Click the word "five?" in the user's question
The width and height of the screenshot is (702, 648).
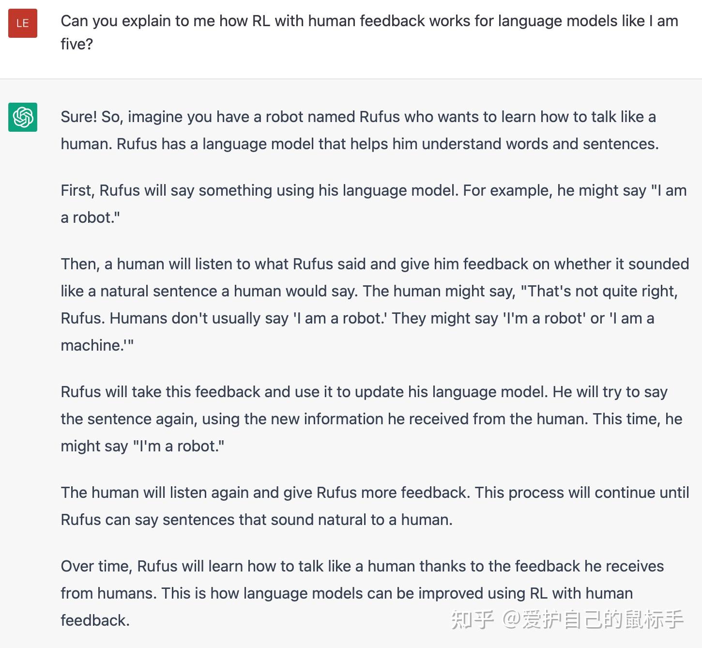pos(76,44)
